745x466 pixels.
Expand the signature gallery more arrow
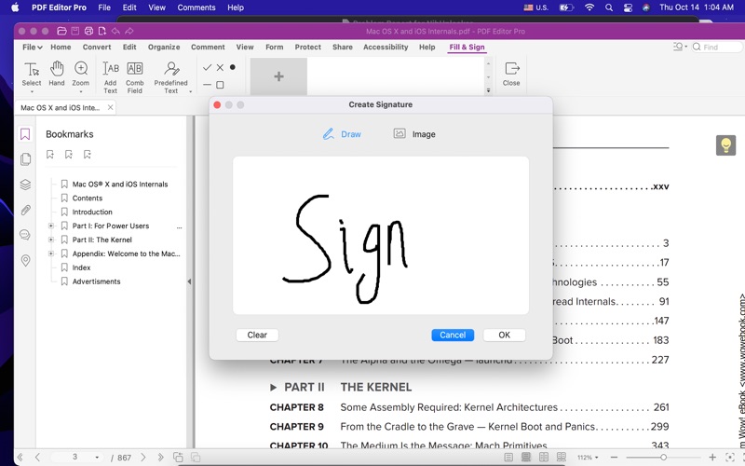pos(488,90)
